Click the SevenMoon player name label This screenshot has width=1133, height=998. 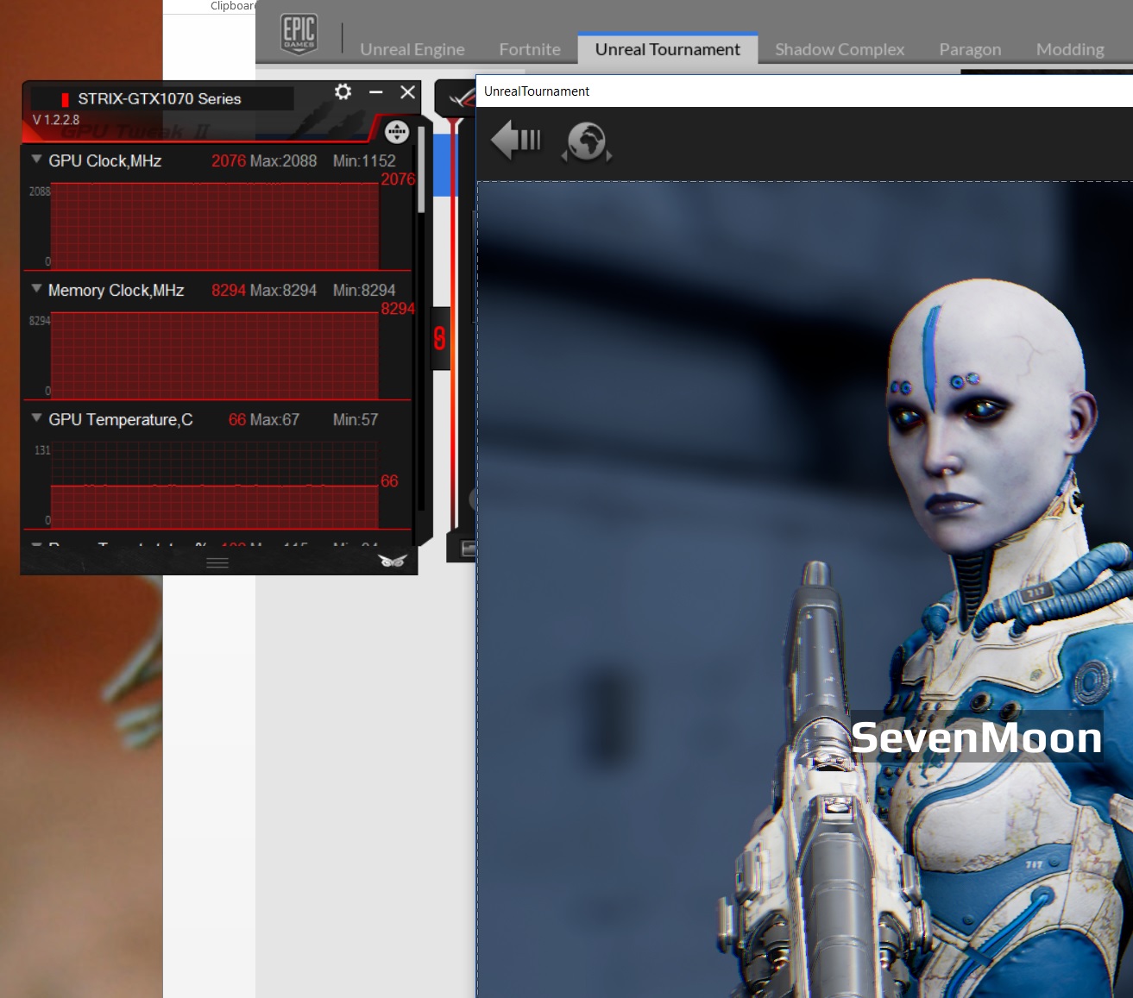coord(977,738)
